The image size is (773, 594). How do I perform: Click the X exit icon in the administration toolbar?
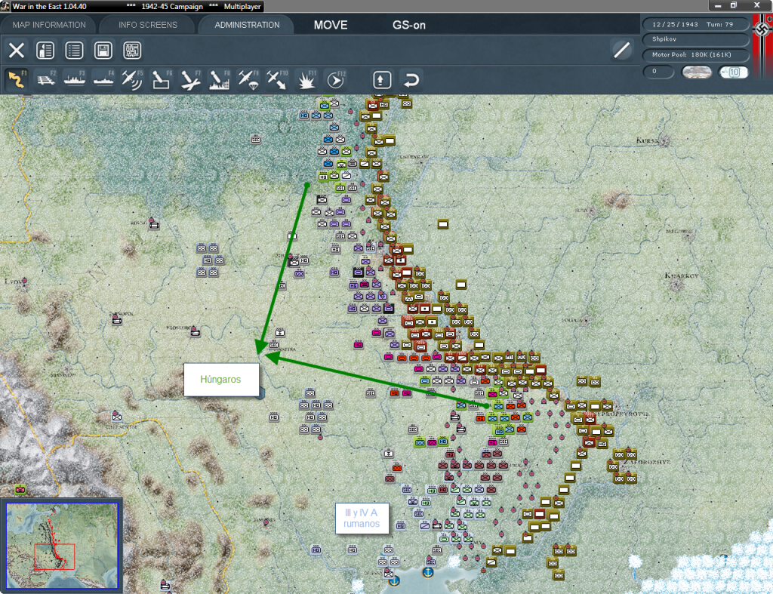click(x=17, y=51)
